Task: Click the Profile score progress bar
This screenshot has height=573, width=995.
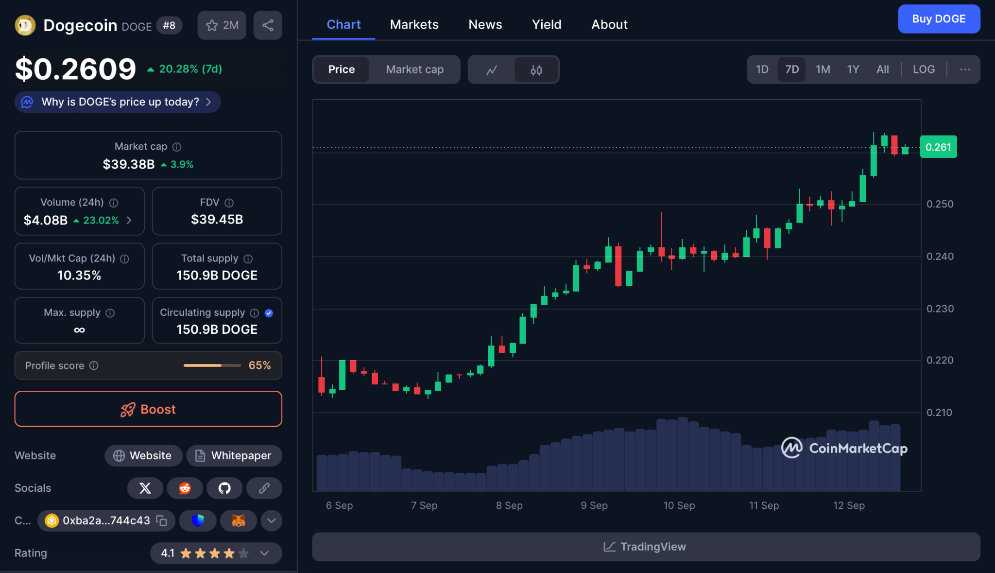Action: pos(212,365)
